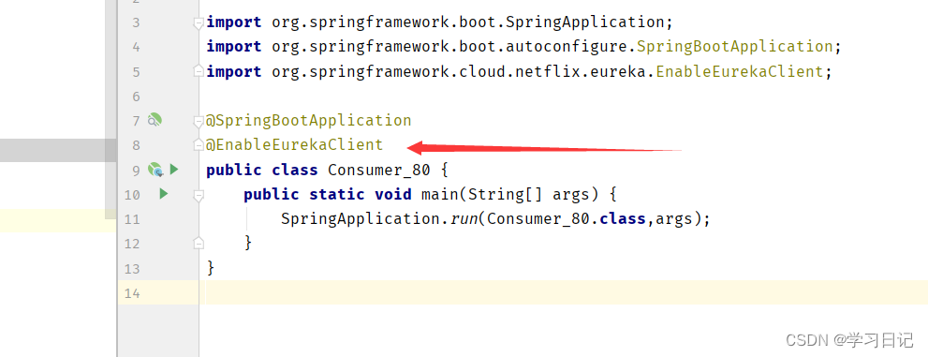Run the Consumer_80 class via line 9 arrow
928x357 pixels.
(174, 170)
